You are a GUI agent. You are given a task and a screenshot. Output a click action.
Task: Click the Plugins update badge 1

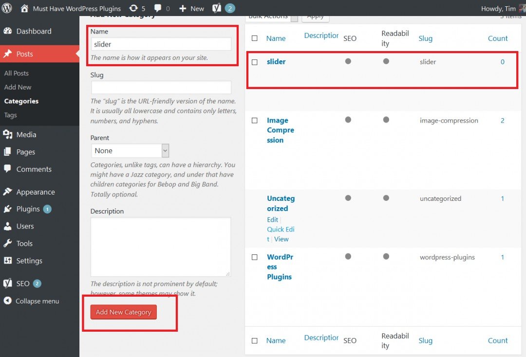pyautogui.click(x=47, y=209)
